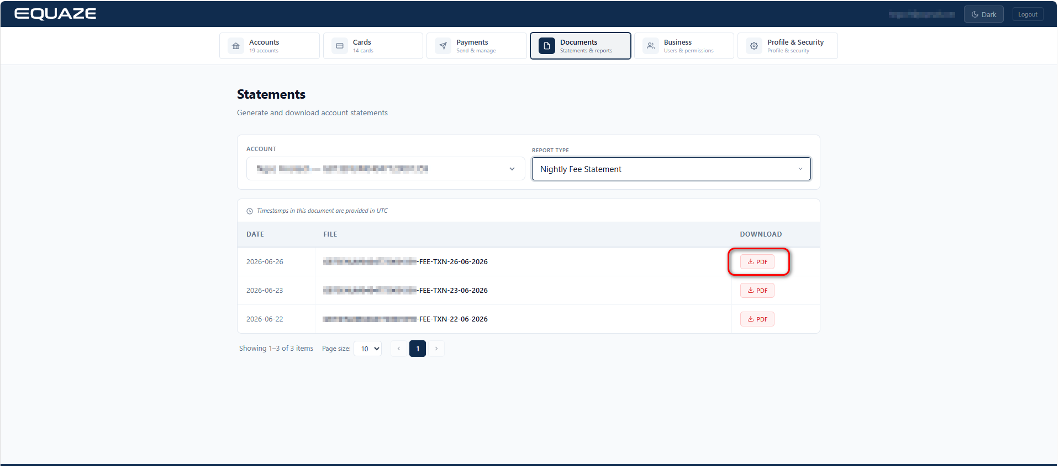Click the clock icon beside timestamps note
1059x466 pixels.
click(x=250, y=211)
